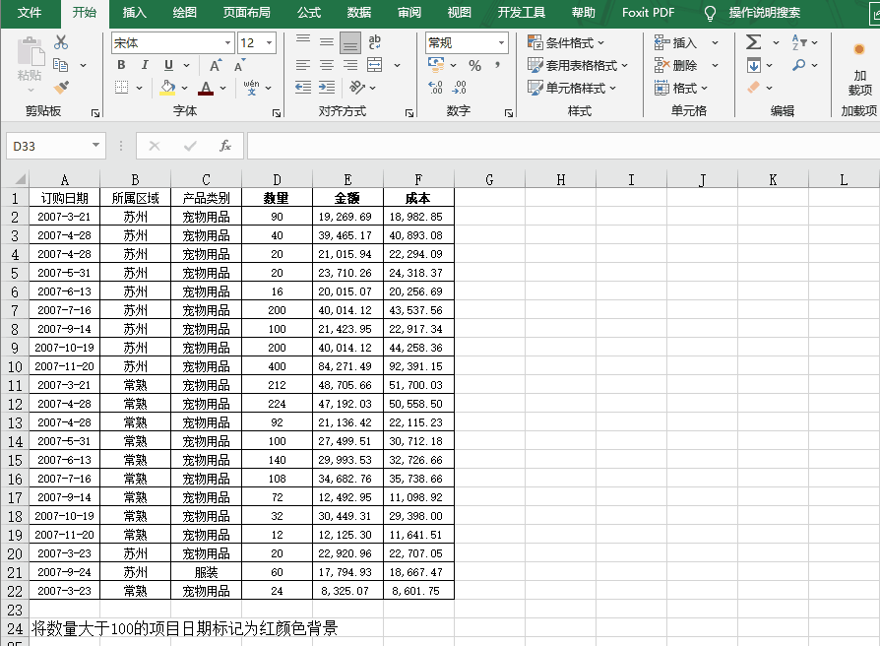This screenshot has height=646, width=880.
Task: Toggle bold formatting
Action: 121,65
